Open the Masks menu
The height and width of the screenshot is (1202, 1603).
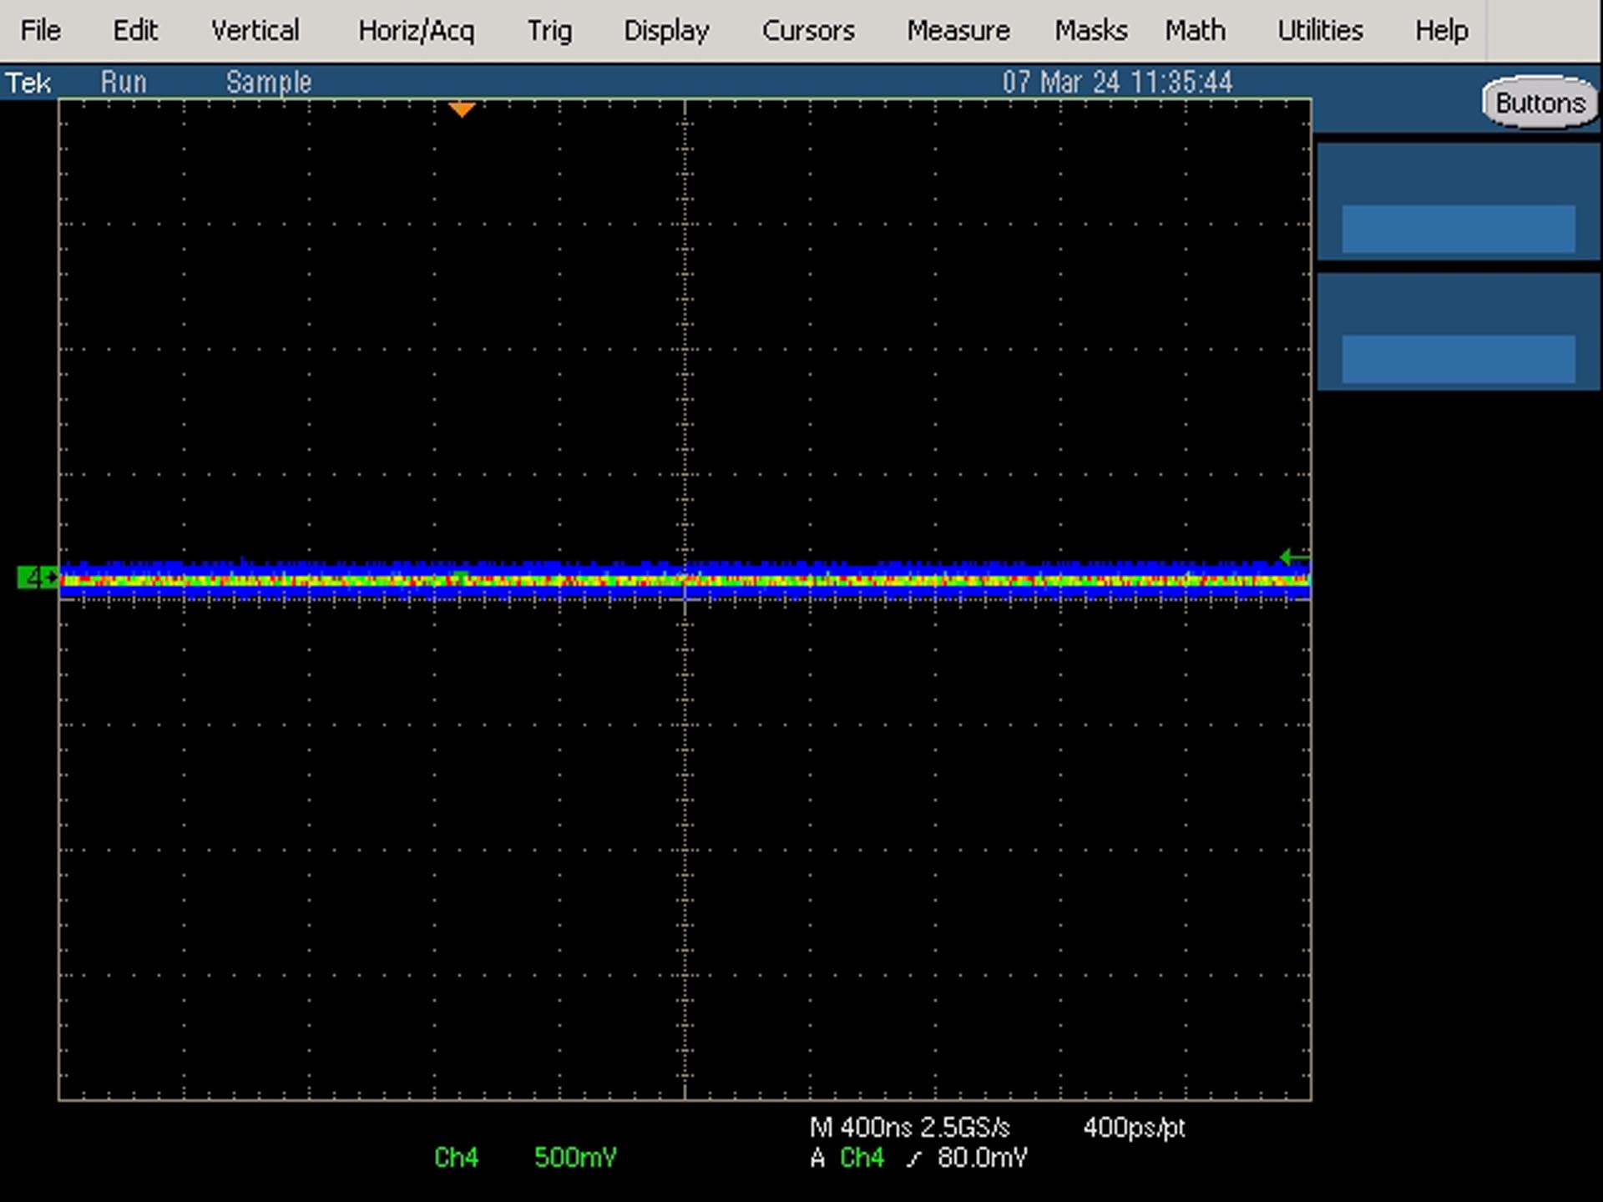click(x=1090, y=31)
